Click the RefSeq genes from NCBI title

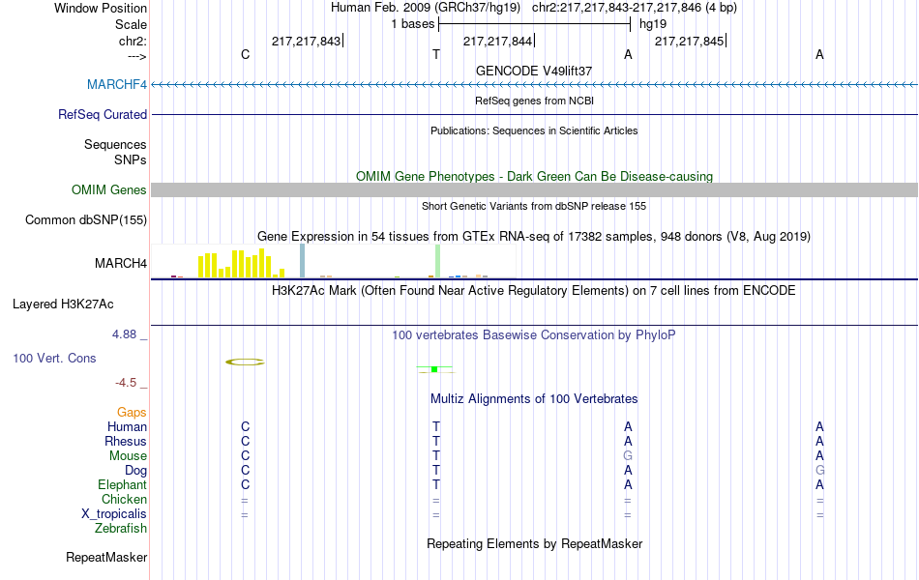[x=534, y=101]
